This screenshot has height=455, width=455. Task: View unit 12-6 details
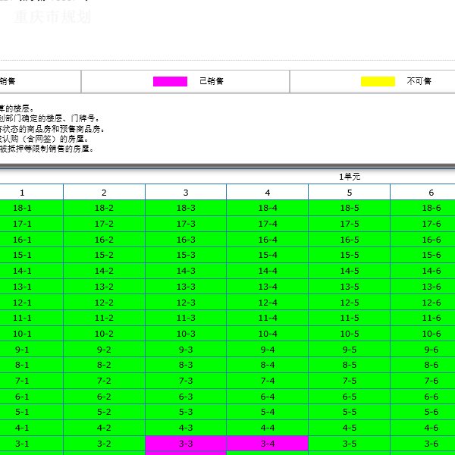click(x=423, y=303)
